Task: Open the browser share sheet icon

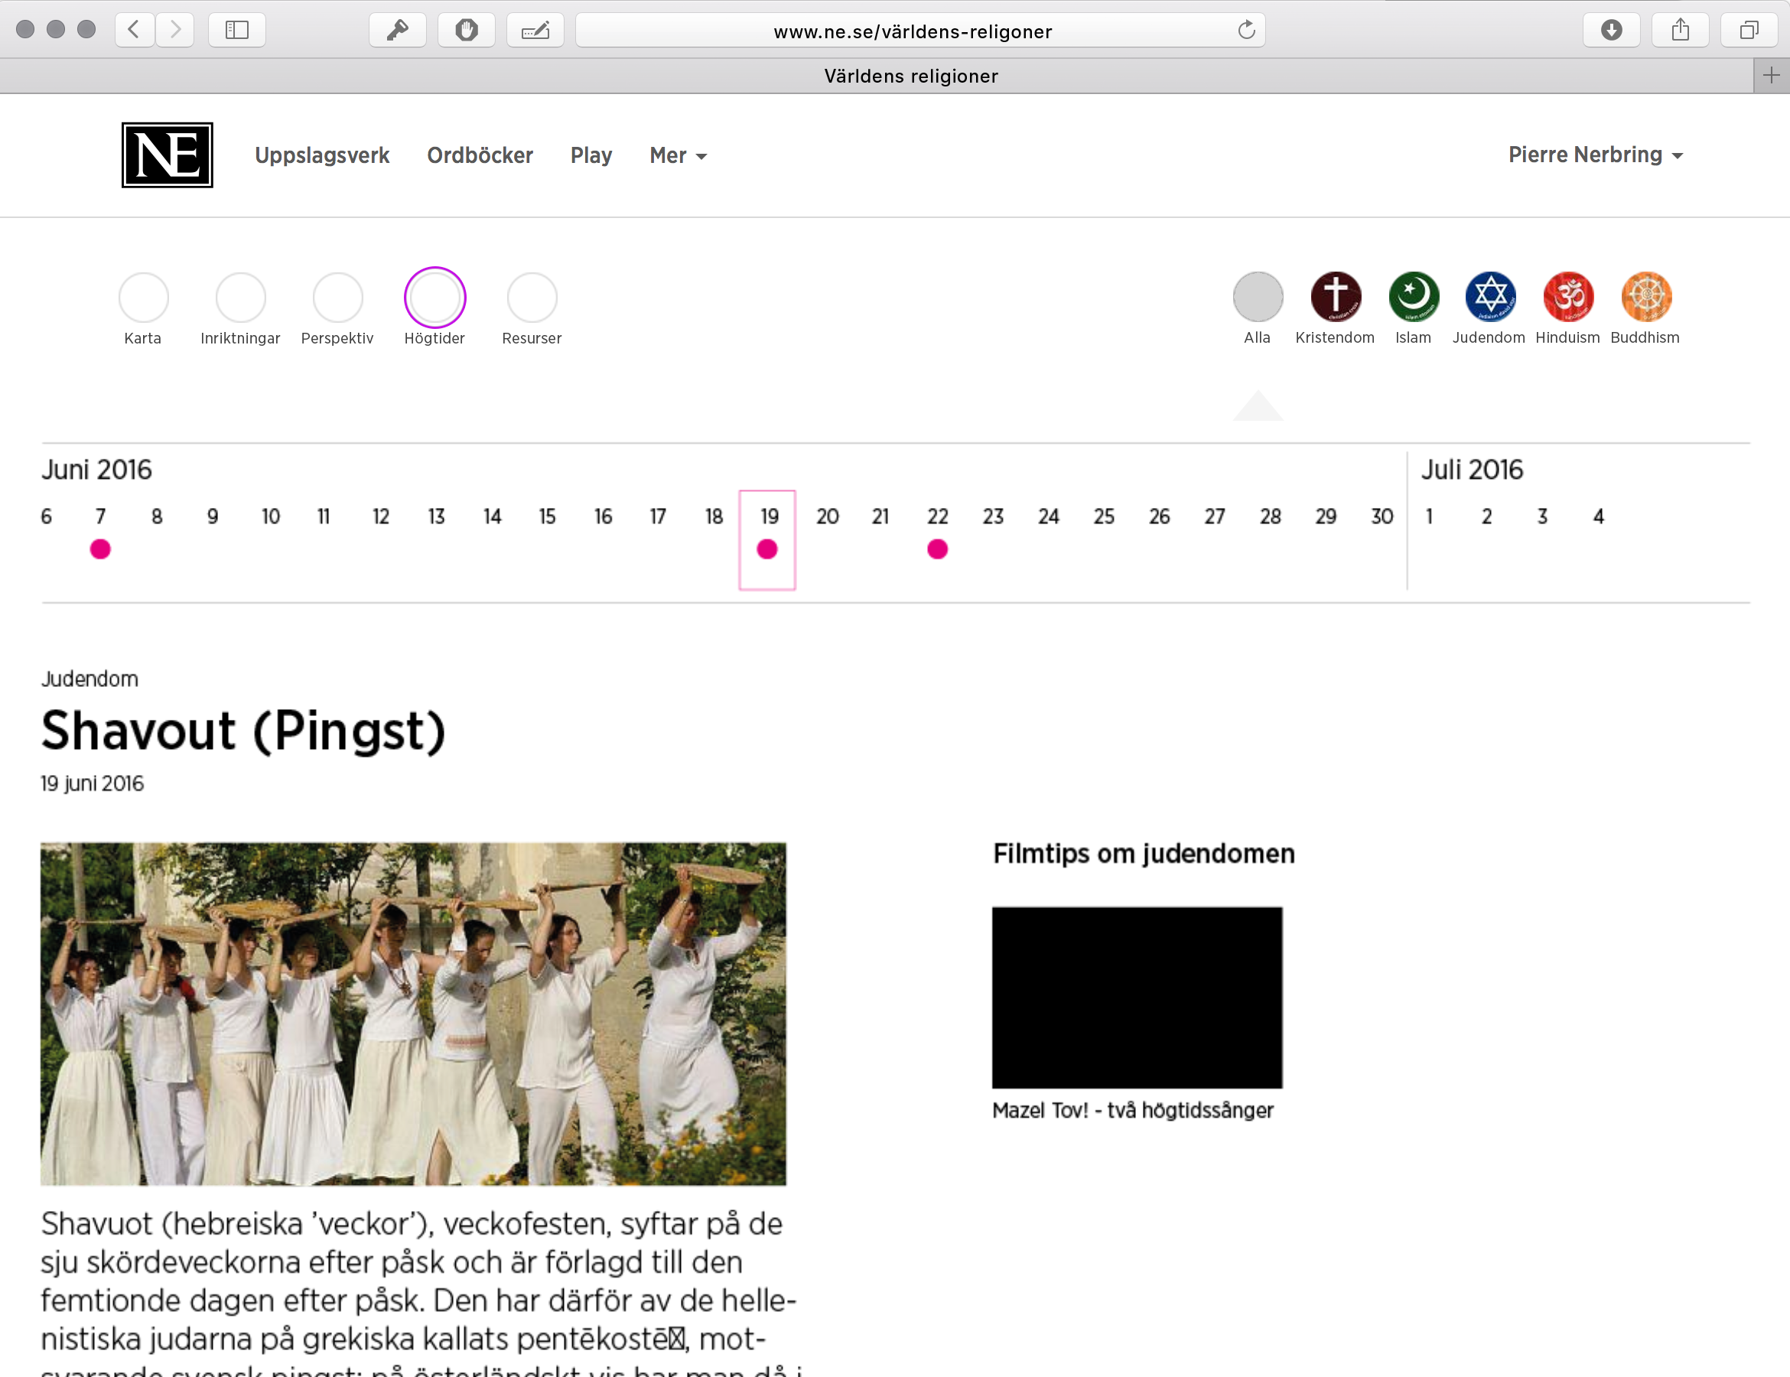Action: pyautogui.click(x=1681, y=30)
